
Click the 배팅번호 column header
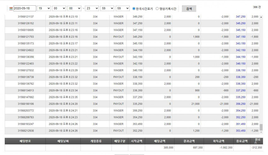tap(25, 141)
